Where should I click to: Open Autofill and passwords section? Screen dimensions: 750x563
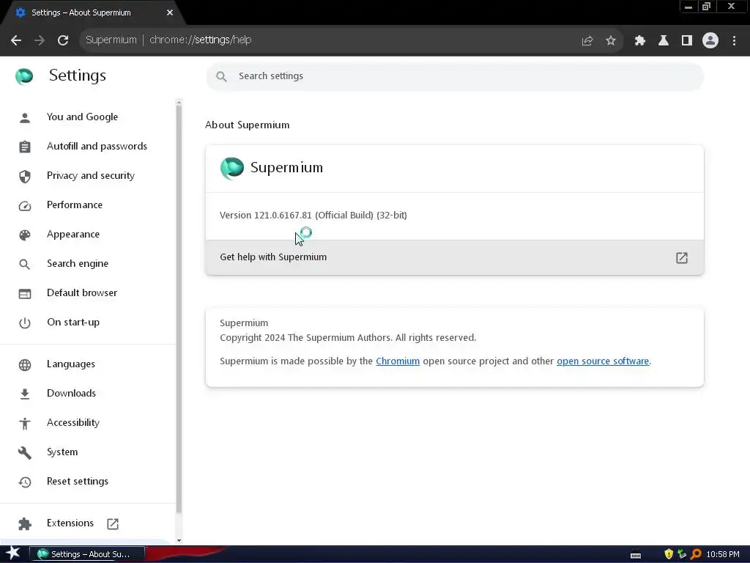97,146
